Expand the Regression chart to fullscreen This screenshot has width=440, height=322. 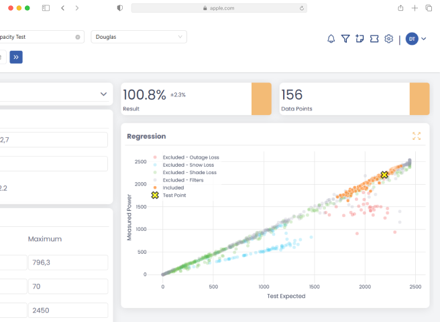[417, 136]
